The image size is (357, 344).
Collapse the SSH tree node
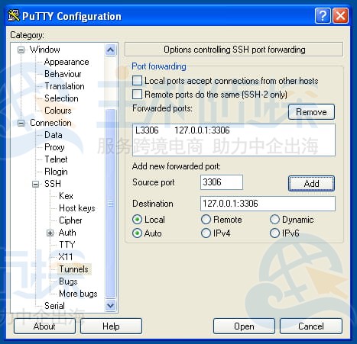(x=36, y=184)
